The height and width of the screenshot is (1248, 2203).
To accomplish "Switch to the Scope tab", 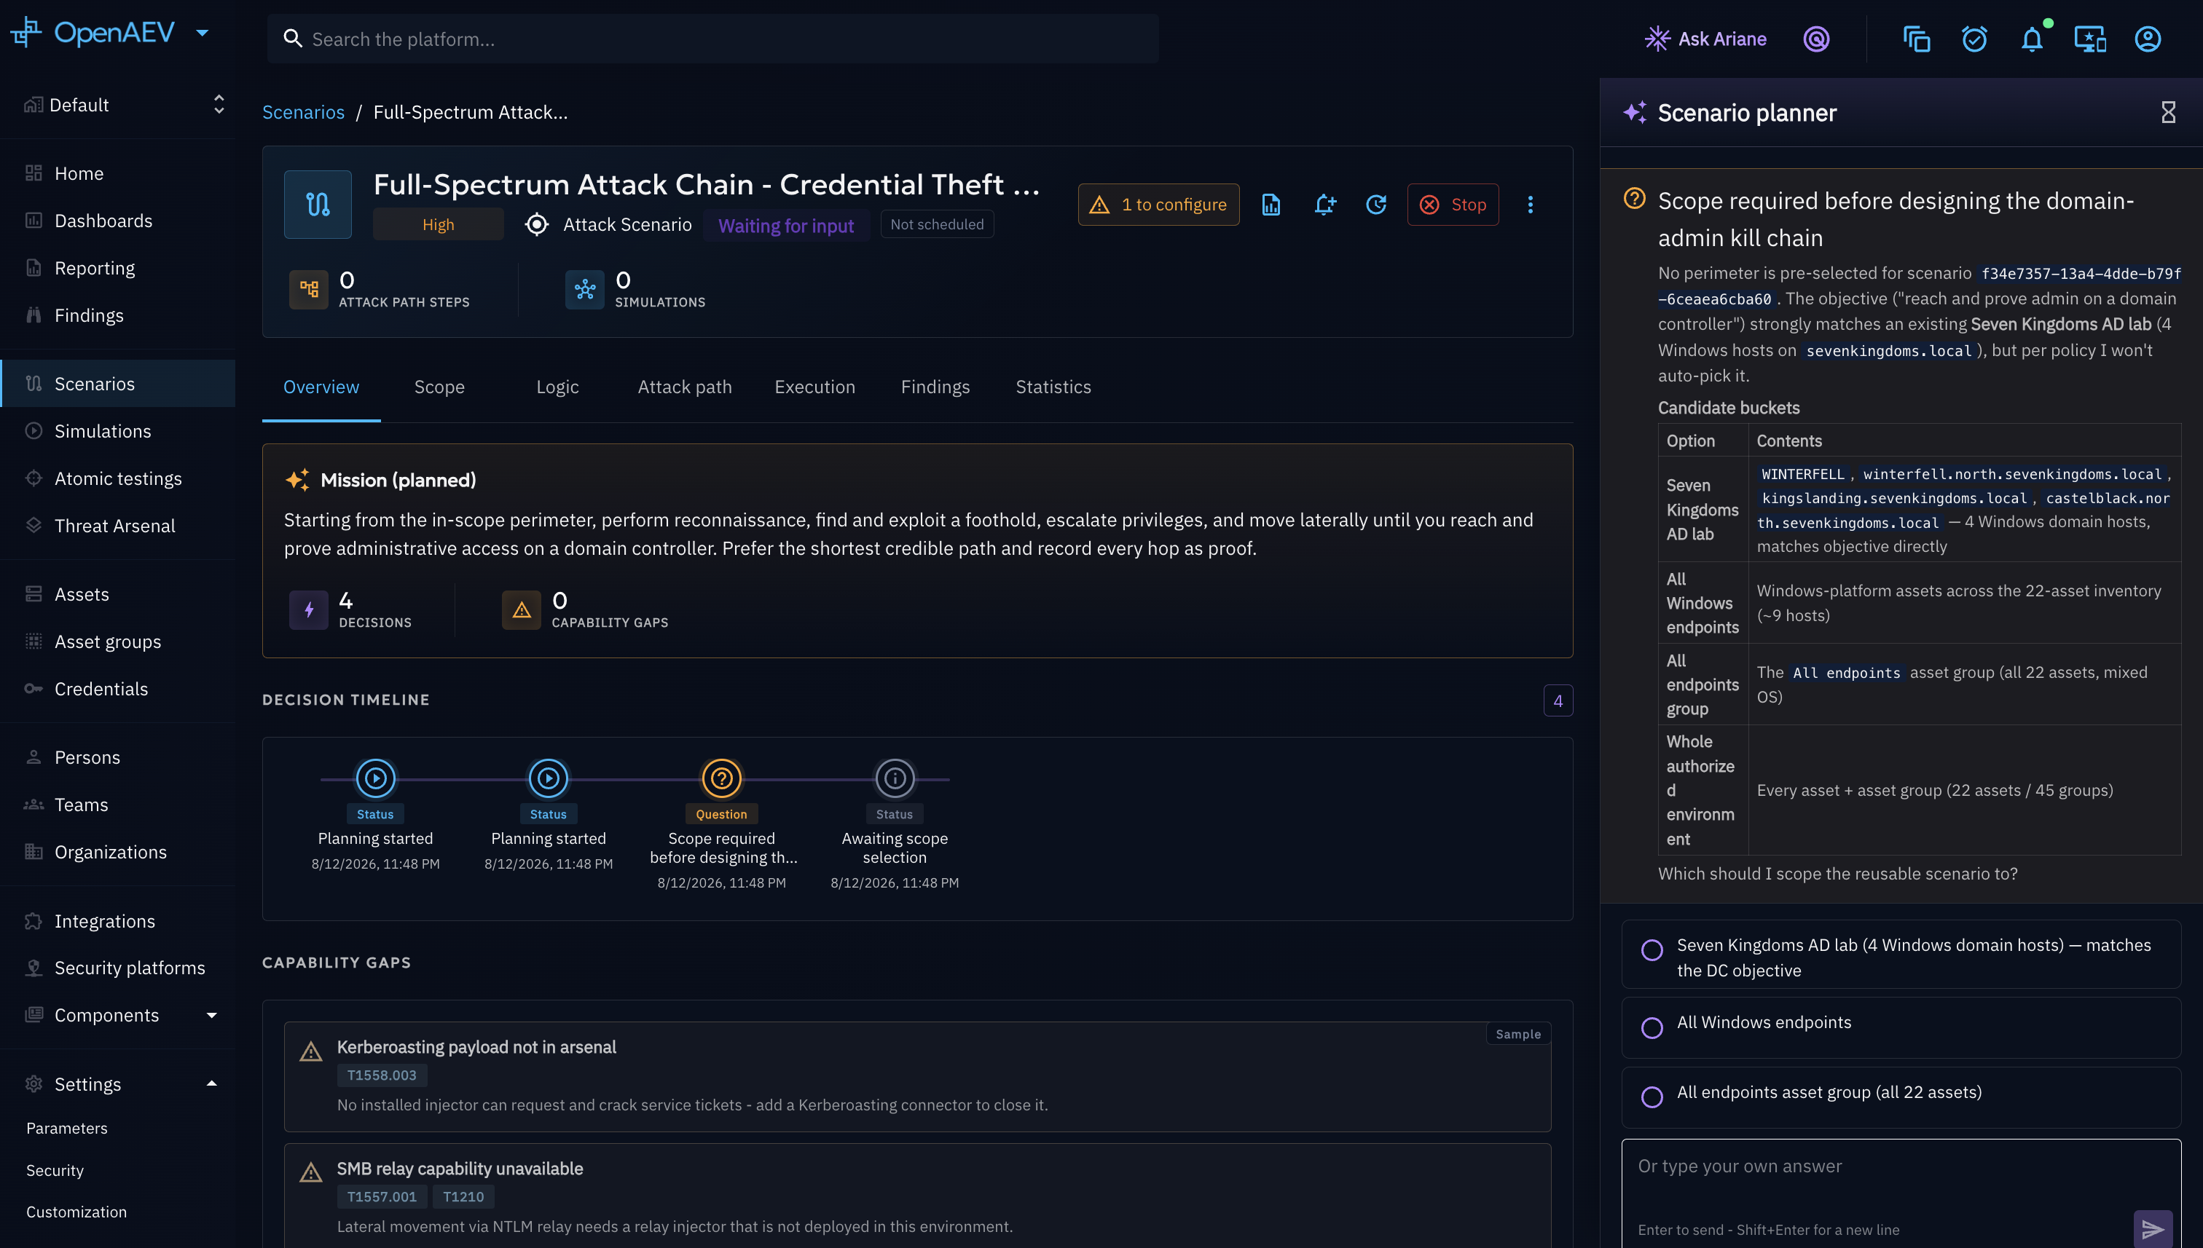I will 439,387.
